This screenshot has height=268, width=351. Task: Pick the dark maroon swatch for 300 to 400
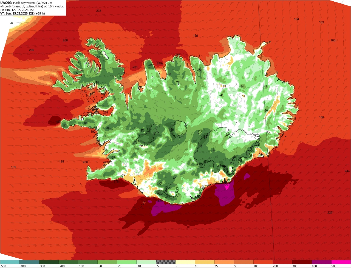coord(302,262)
